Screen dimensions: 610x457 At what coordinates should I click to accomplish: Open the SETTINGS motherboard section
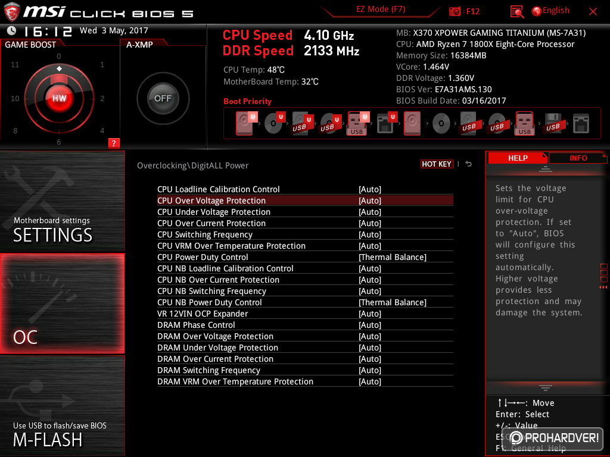click(62, 201)
